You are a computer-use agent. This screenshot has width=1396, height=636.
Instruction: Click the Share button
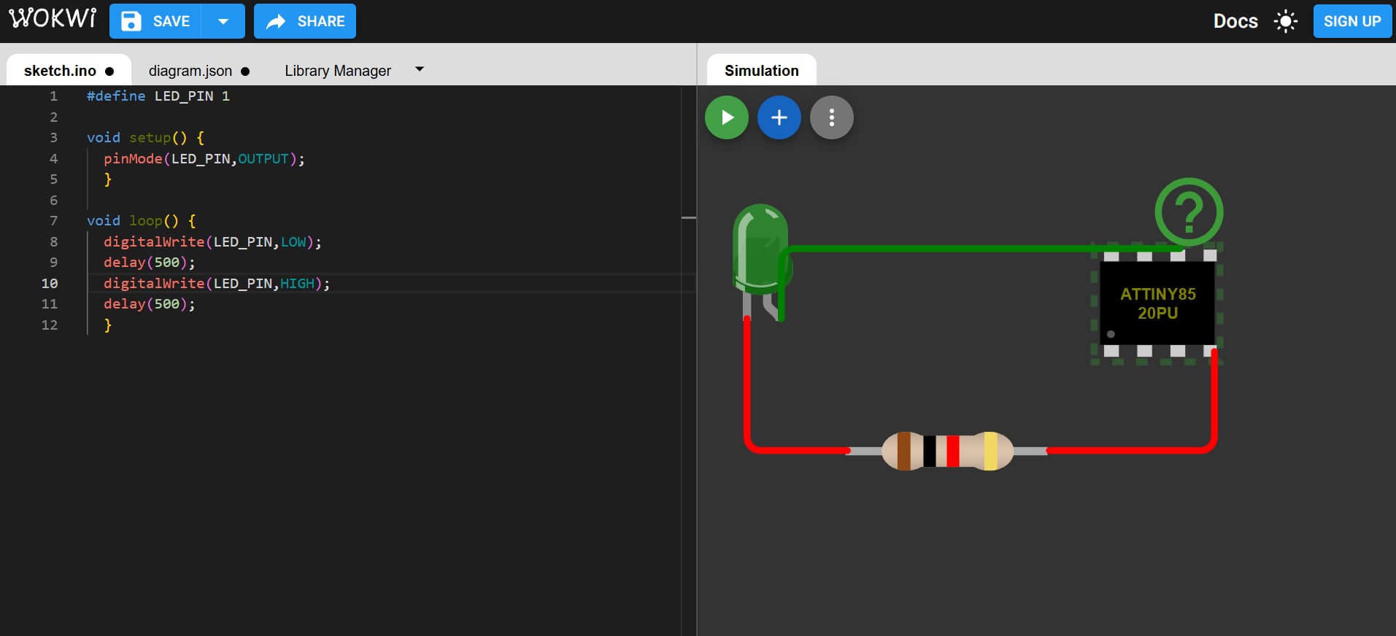click(x=305, y=21)
